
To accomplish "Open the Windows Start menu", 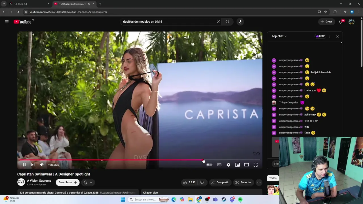I will [x=123, y=199].
